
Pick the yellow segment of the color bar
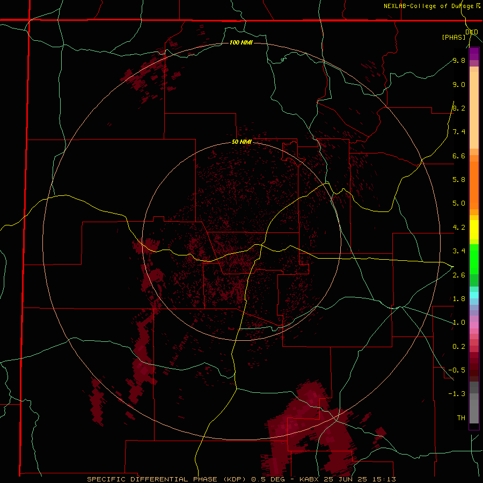[x=474, y=230]
